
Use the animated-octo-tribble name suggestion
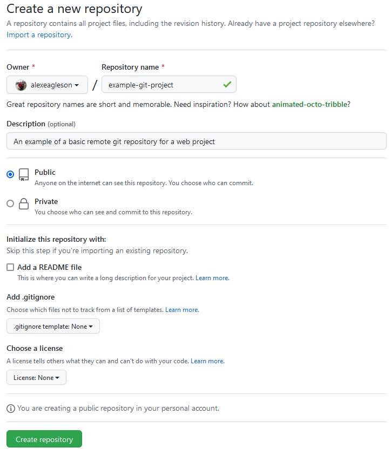tap(309, 105)
